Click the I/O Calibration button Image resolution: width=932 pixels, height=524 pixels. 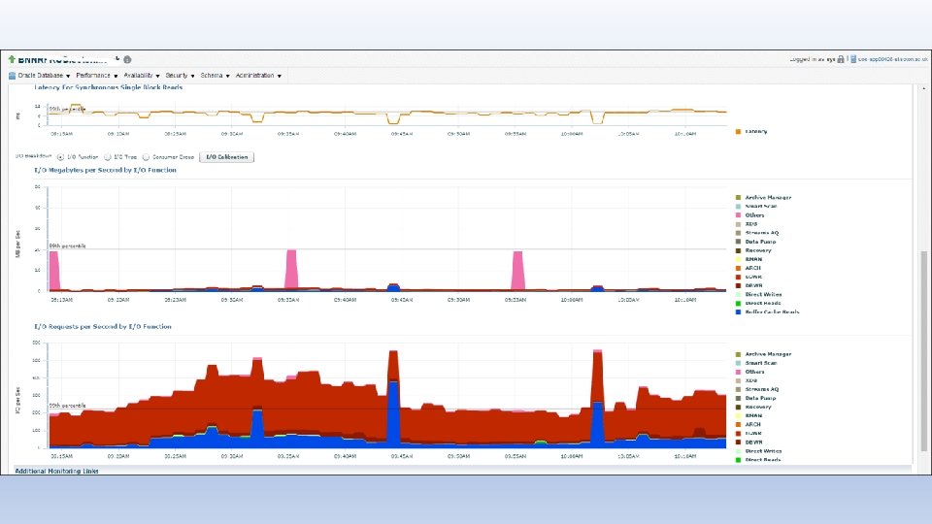[x=226, y=157]
